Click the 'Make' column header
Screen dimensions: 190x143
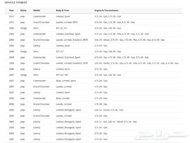coord(23,10)
